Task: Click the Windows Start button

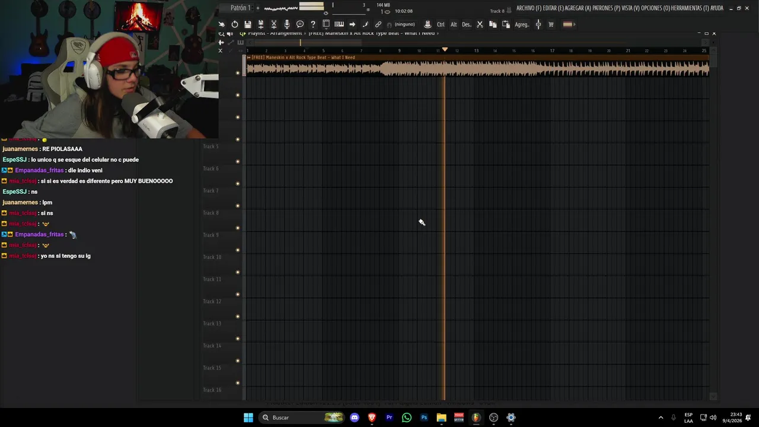Action: [248, 418]
